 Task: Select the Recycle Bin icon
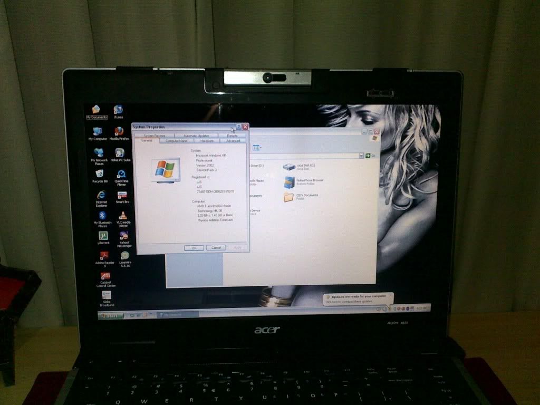click(100, 173)
